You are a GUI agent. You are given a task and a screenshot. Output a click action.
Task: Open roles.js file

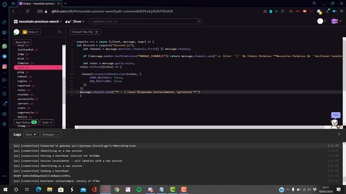coord(24,90)
